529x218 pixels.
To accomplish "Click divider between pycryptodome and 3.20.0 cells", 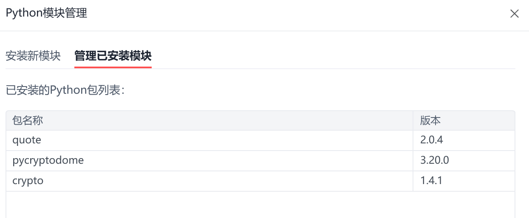I will pyautogui.click(x=413, y=161).
